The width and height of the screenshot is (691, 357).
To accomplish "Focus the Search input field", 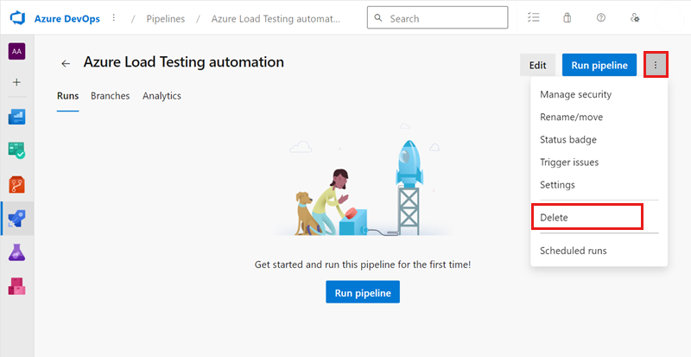I will tap(437, 17).
